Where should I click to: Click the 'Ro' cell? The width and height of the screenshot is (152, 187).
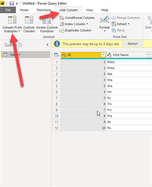click(129, 98)
